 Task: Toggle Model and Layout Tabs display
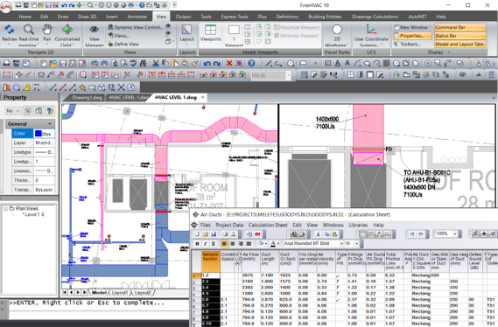point(459,45)
